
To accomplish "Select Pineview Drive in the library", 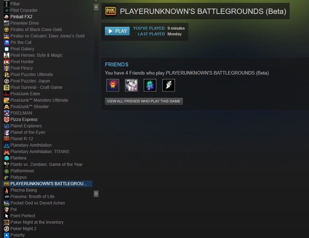I will (25, 23).
